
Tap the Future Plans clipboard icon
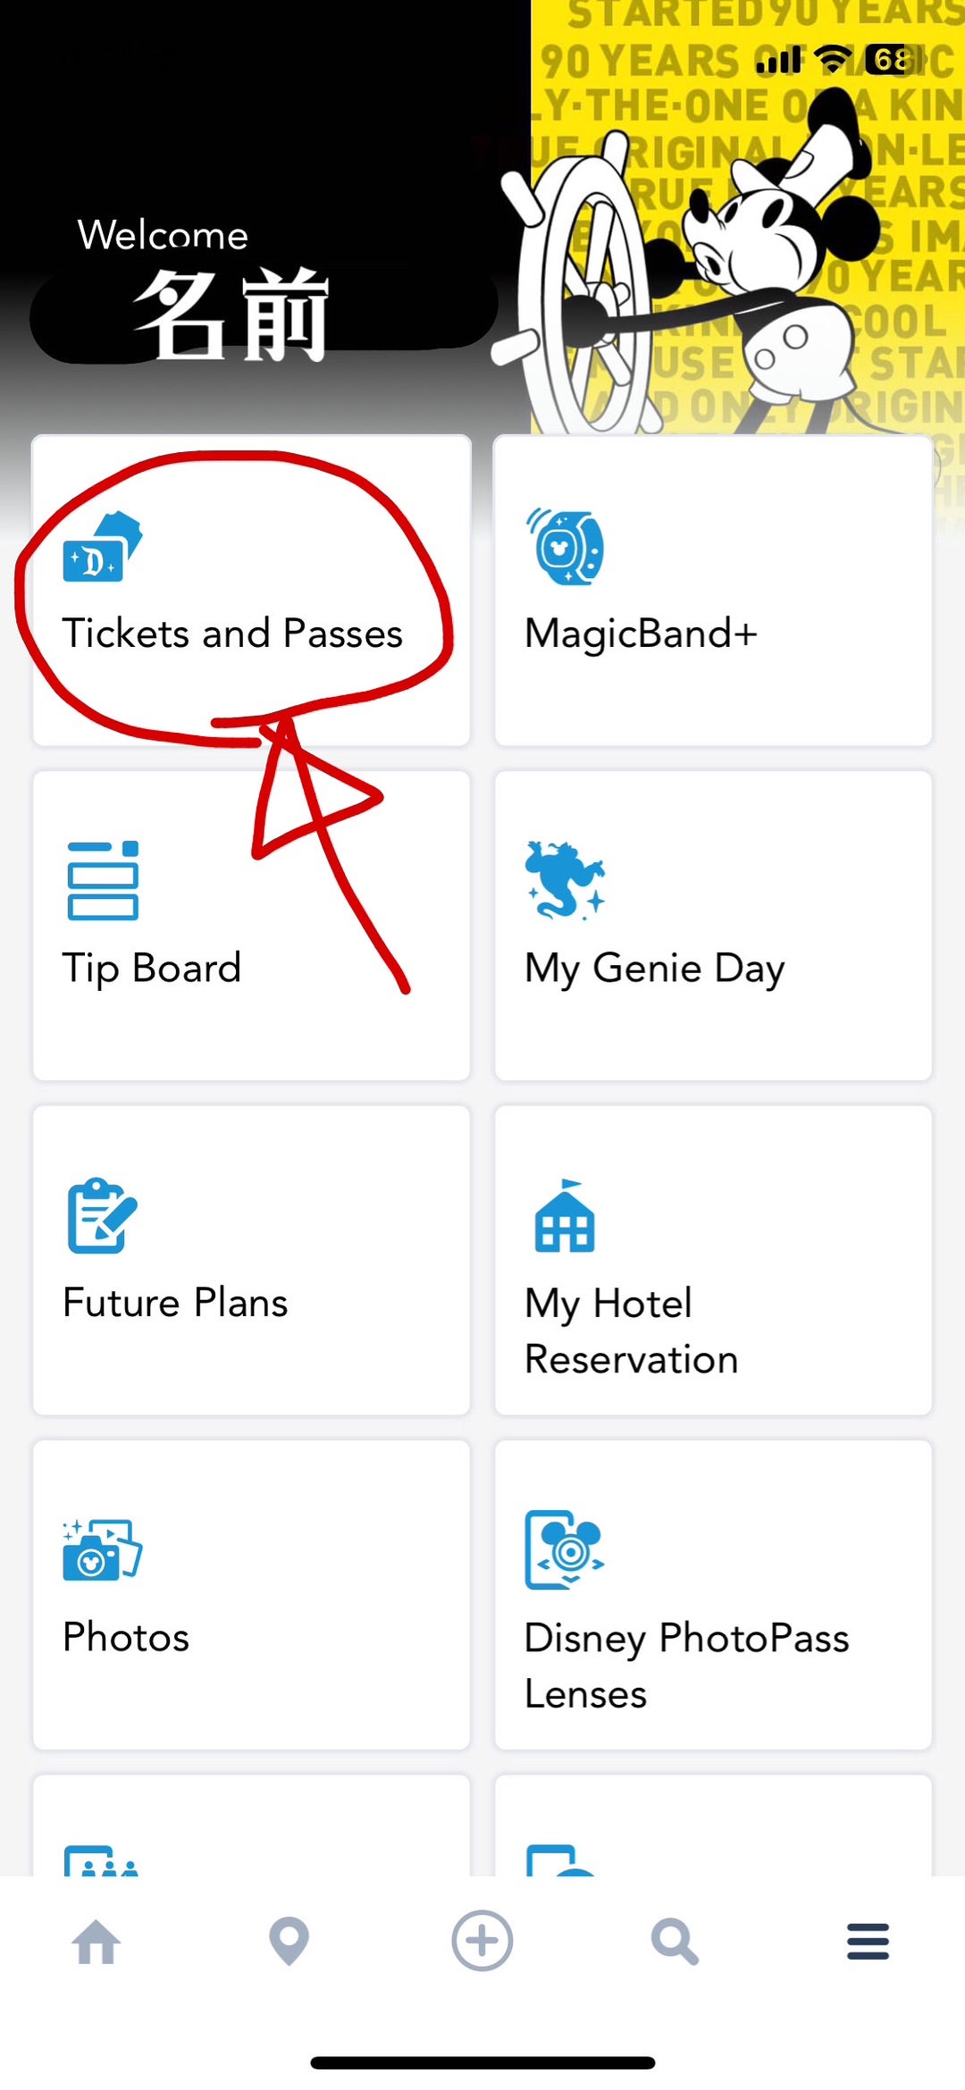pos(102,1215)
